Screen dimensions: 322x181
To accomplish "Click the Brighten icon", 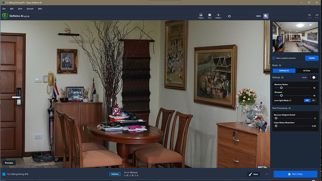I will pos(219,16).
